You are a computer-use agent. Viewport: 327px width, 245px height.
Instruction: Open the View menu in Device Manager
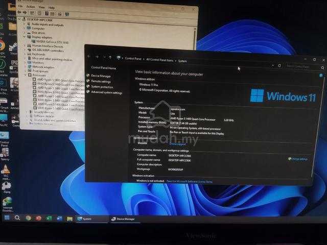pyautogui.click(x=41, y=7)
